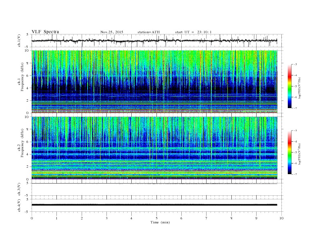Click the upper ch.1 PSD color bar
The height and width of the screenshot is (245, 317).
coord(290,86)
